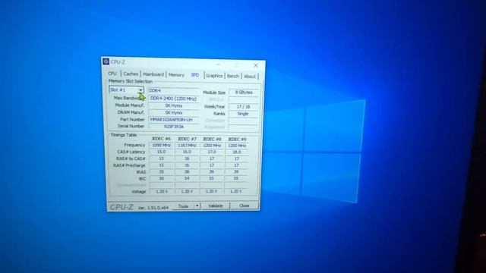Image resolution: width=486 pixels, height=273 pixels.
Task: Select the Week/Year 17 / 18 value
Action: [x=243, y=106]
